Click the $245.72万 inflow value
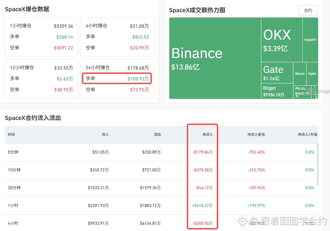This screenshot has width=330, height=231. coord(100,170)
